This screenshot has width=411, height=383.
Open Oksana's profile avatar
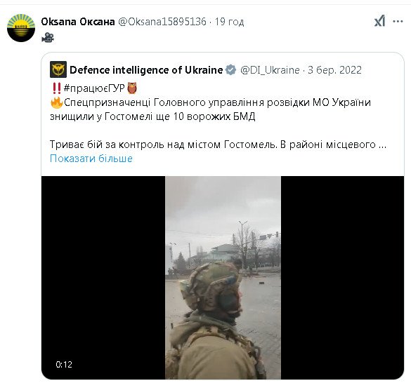[21, 28]
